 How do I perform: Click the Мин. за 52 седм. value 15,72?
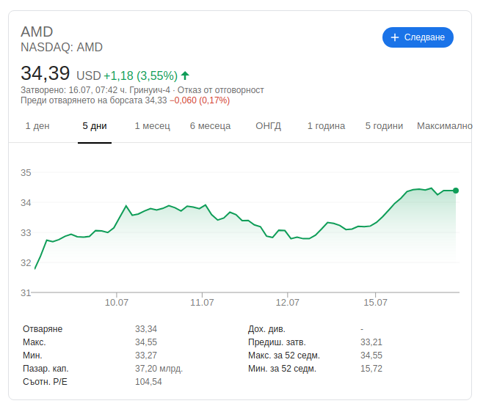[x=371, y=369]
